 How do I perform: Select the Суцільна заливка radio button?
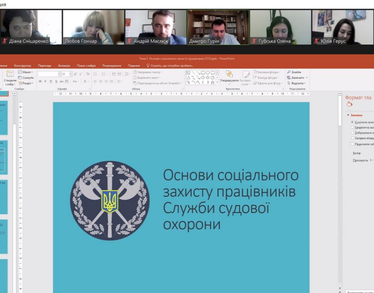pyautogui.click(x=352, y=122)
